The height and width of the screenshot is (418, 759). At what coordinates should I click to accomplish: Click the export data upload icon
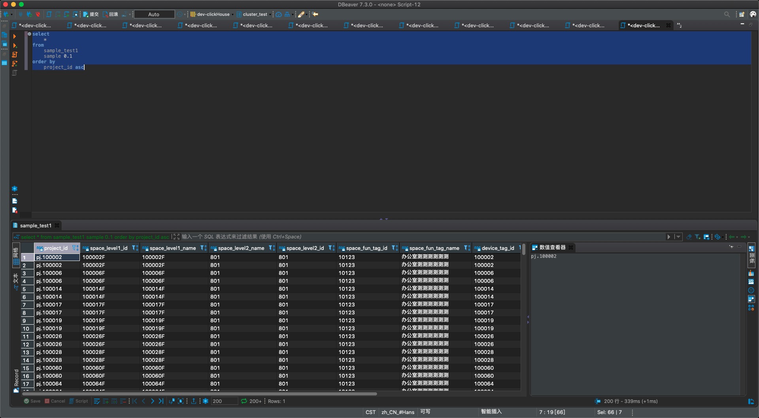pos(194,401)
